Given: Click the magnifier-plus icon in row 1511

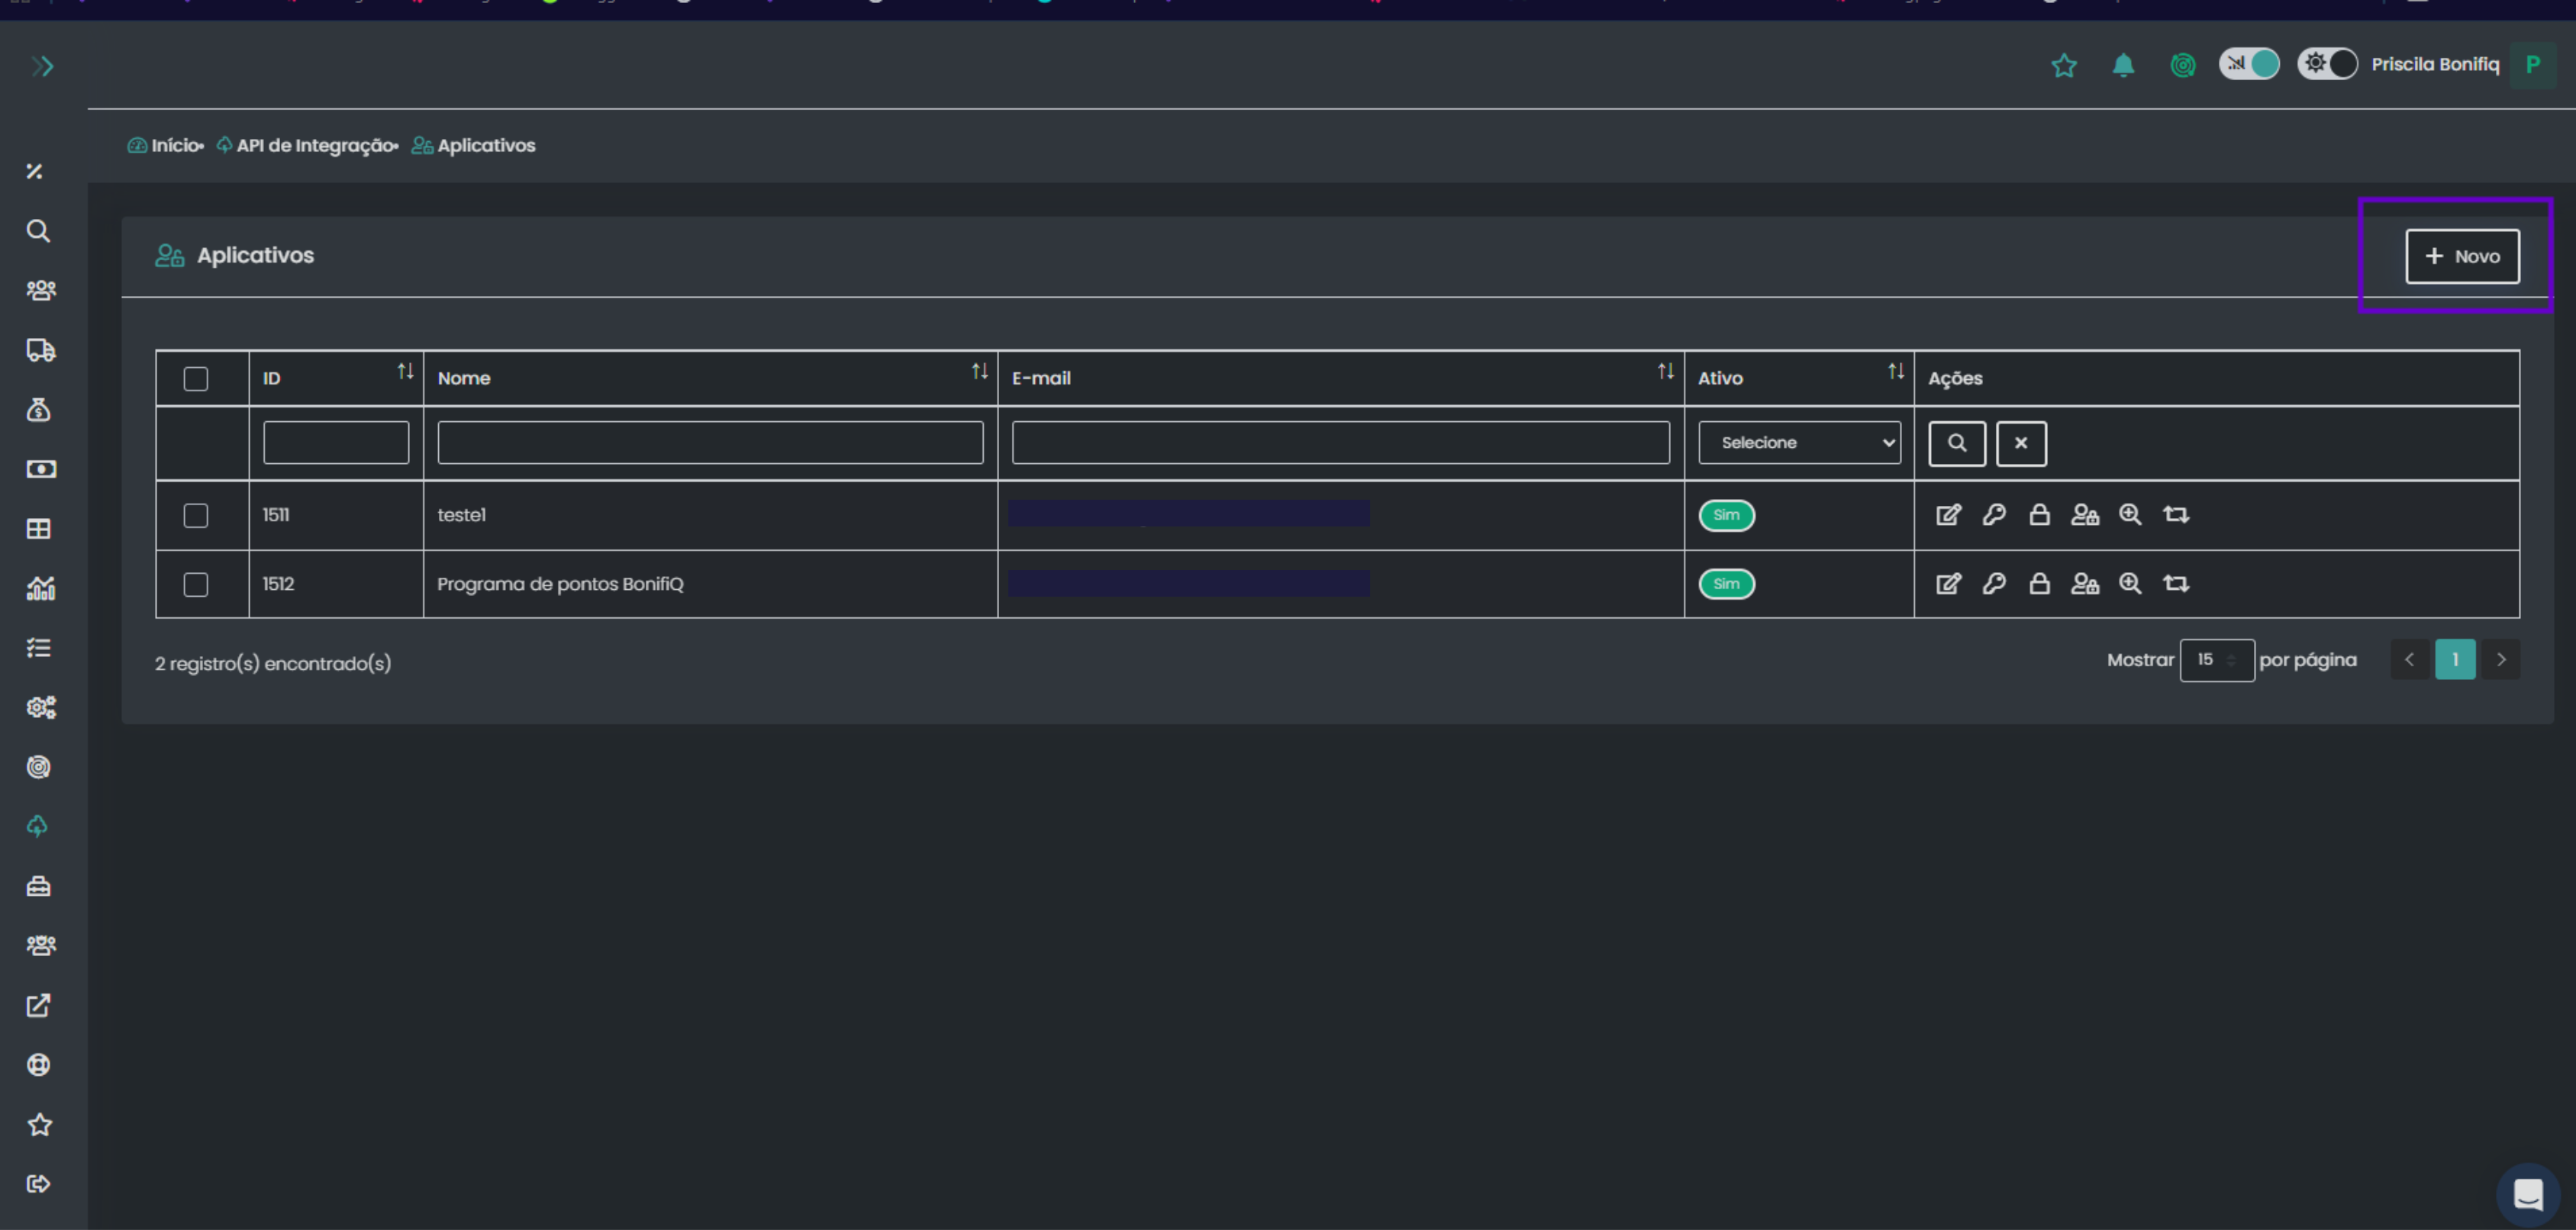Looking at the screenshot, I should pos(2130,515).
